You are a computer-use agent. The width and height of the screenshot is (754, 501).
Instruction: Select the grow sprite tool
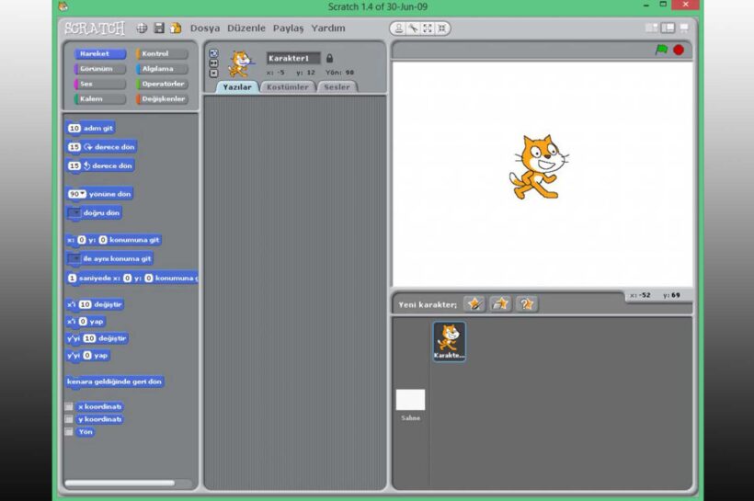click(x=427, y=28)
